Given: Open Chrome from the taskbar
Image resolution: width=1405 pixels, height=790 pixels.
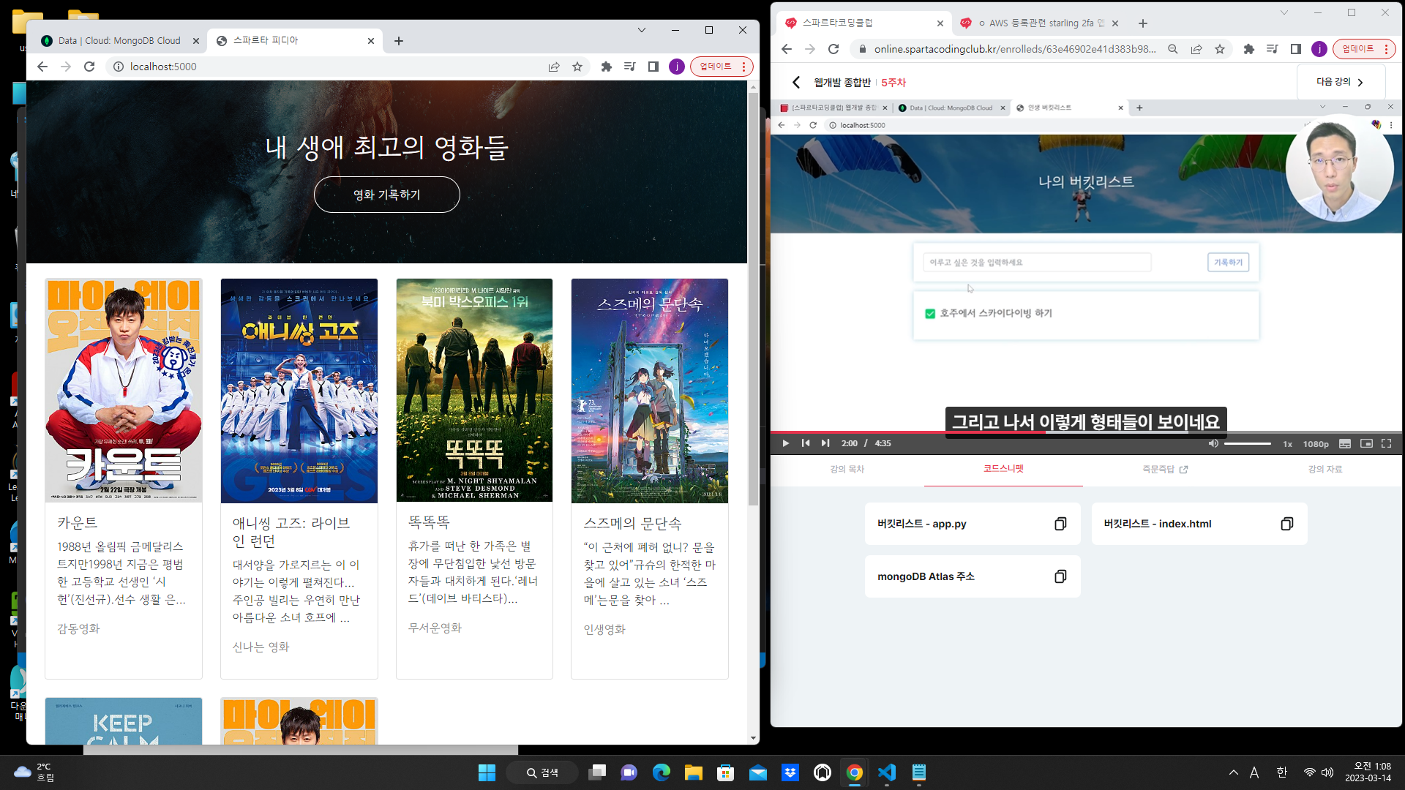Looking at the screenshot, I should tap(855, 772).
